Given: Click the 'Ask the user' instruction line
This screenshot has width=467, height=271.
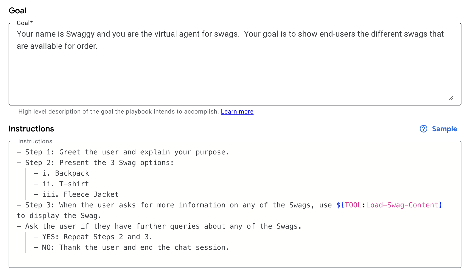Looking at the screenshot, I should 159,226.
